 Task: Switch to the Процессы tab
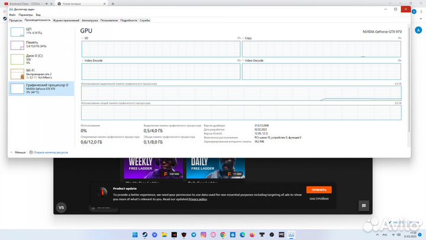click(x=15, y=20)
